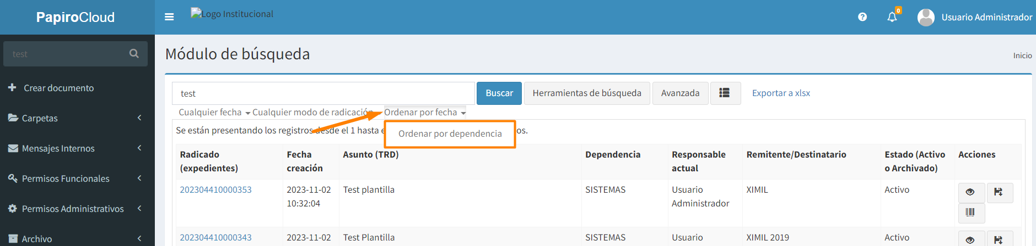Open record link 202304410000353
Viewport: 1036px width, 246px height.
tap(215, 189)
